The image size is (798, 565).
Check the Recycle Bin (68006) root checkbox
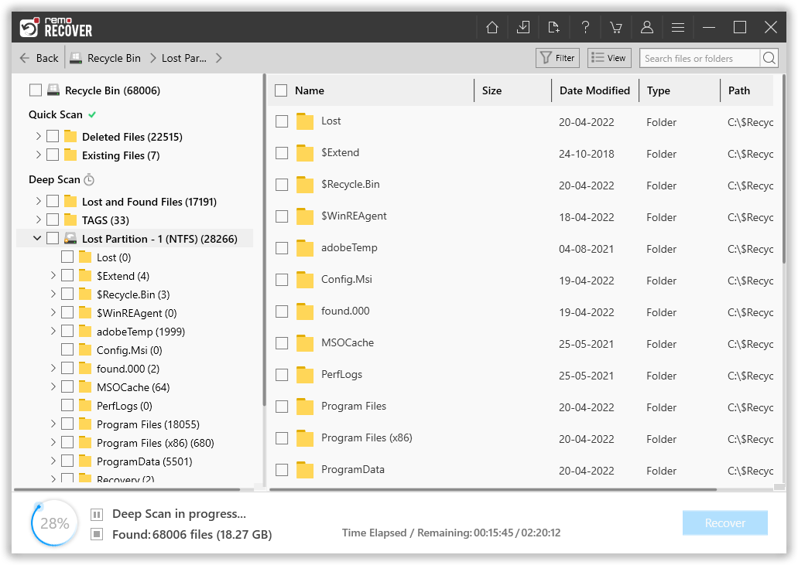pyautogui.click(x=35, y=90)
